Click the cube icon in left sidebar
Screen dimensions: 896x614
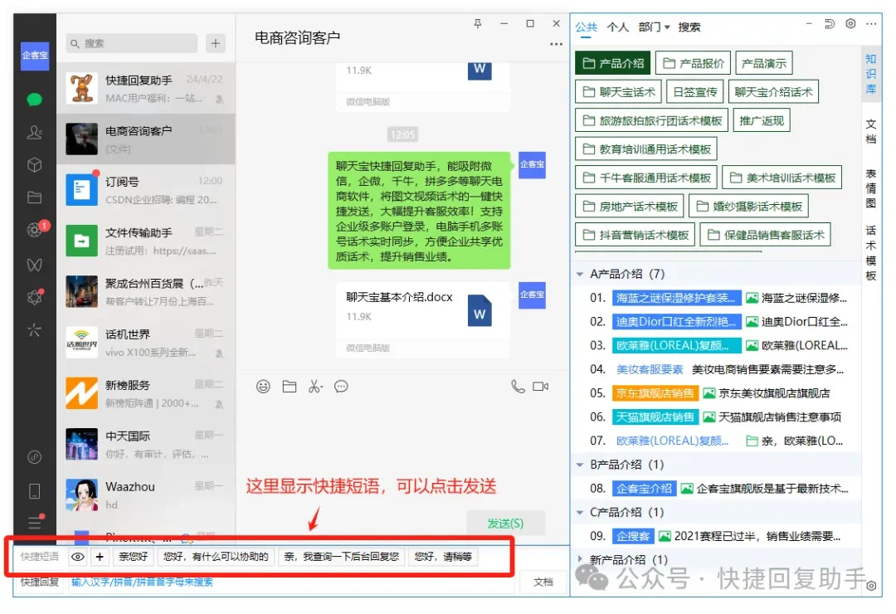pos(34,165)
